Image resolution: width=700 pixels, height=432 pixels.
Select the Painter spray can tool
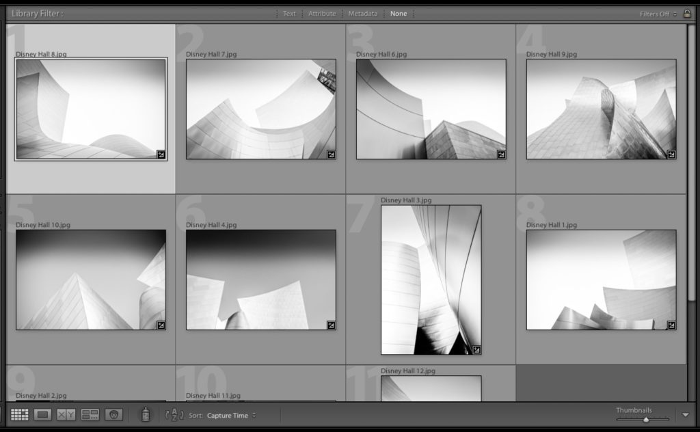[146, 415]
